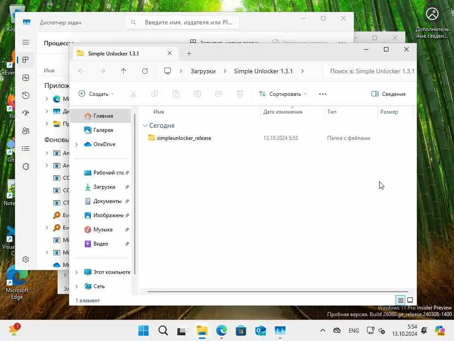The width and height of the screenshot is (454, 341).
Task: Select Главная in navigation pane
Action: coord(101,116)
